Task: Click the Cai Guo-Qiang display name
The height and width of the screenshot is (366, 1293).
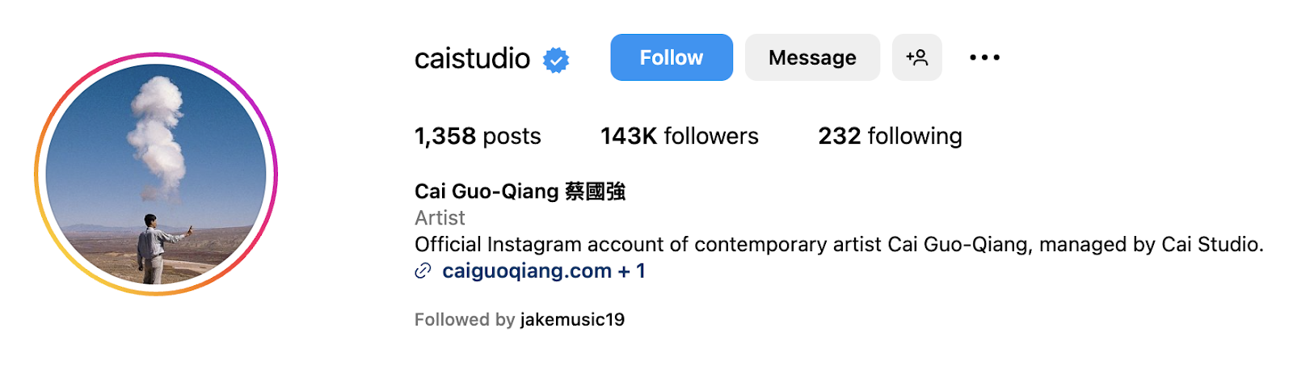Action: click(486, 191)
